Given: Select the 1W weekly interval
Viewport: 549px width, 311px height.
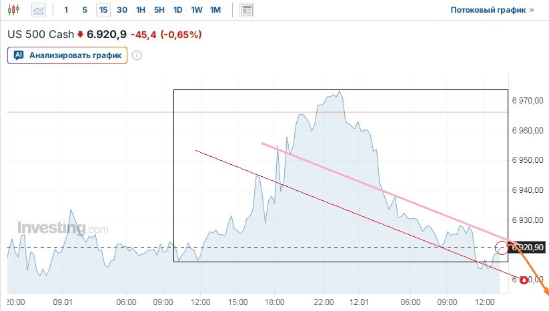Looking at the screenshot, I should (197, 10).
